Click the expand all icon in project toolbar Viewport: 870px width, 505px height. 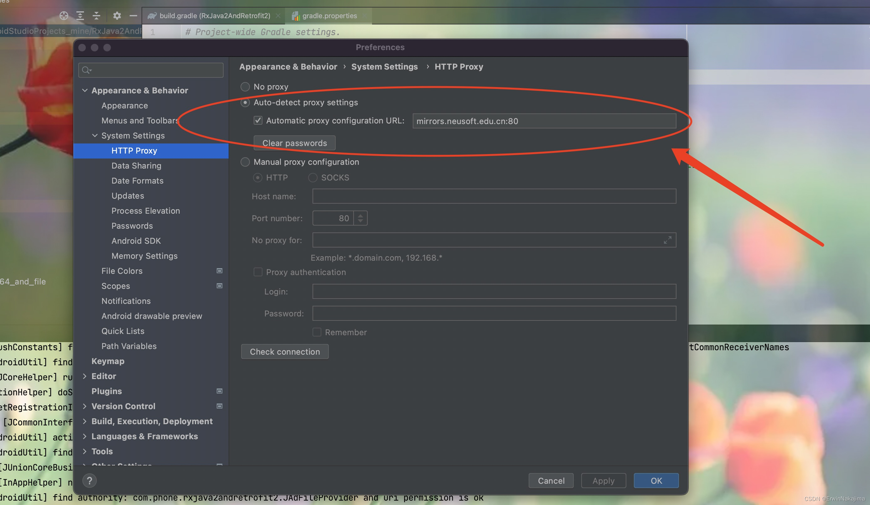80,16
